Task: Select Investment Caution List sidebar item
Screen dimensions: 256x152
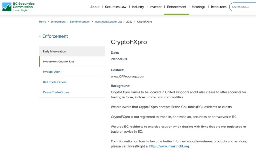Action: (72, 62)
